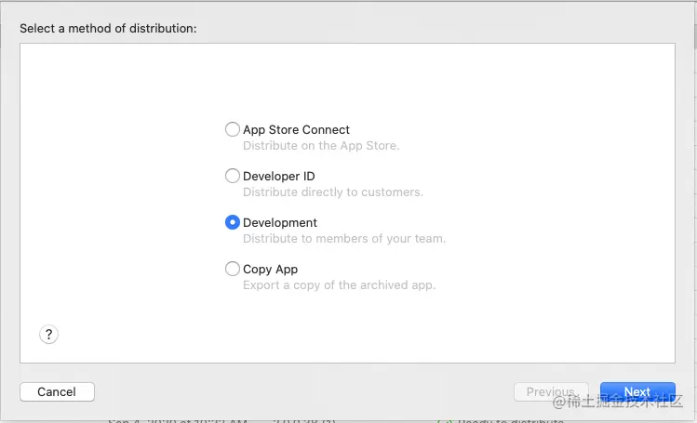The width and height of the screenshot is (697, 423).
Task: Continue with the Next button
Action: pyautogui.click(x=637, y=392)
